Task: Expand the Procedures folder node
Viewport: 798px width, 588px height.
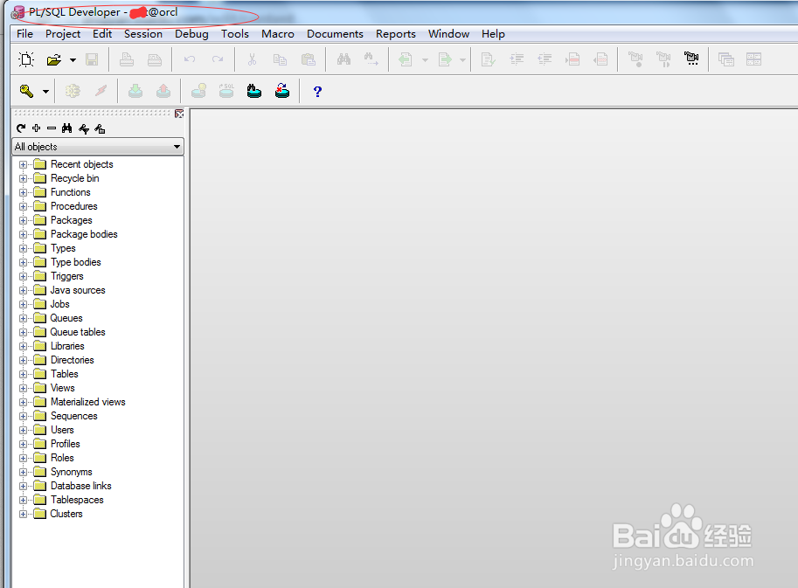Action: point(23,206)
